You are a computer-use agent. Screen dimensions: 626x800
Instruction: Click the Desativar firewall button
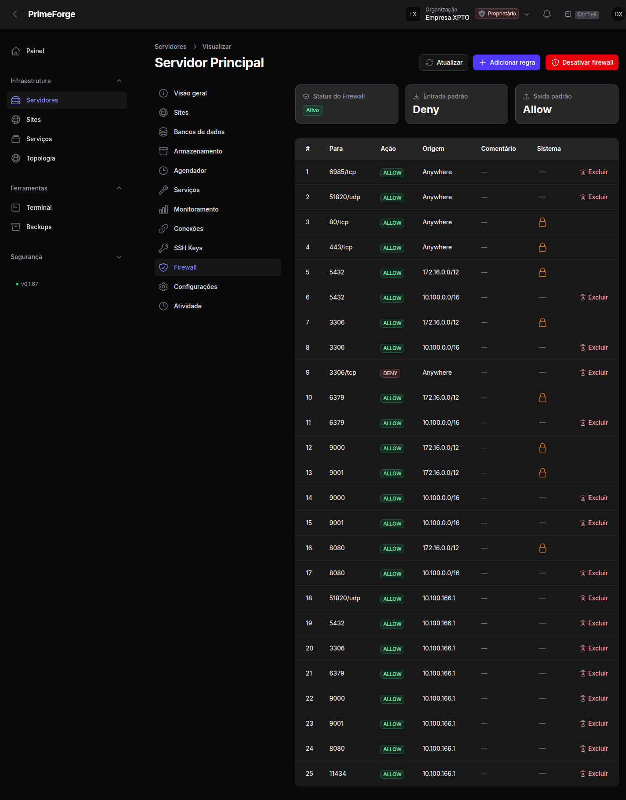click(x=582, y=62)
